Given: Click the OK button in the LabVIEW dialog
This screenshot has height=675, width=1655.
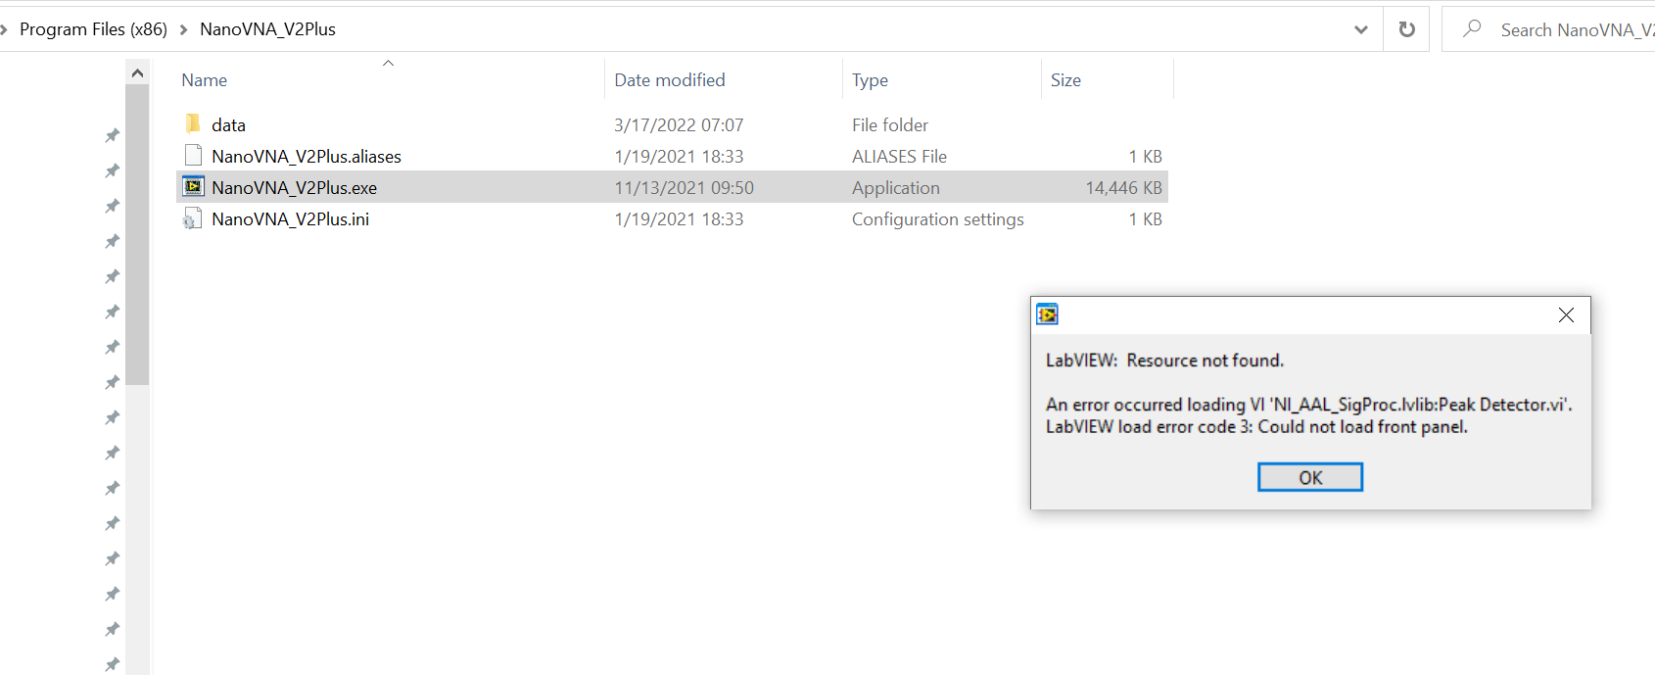Looking at the screenshot, I should 1310,477.
